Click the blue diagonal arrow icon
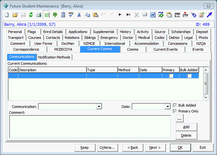The width and height of the screenshot is (217, 155). (209, 15)
